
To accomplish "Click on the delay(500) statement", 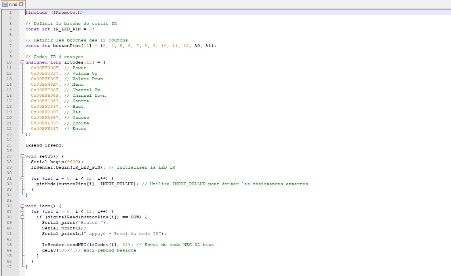I will 54,250.
